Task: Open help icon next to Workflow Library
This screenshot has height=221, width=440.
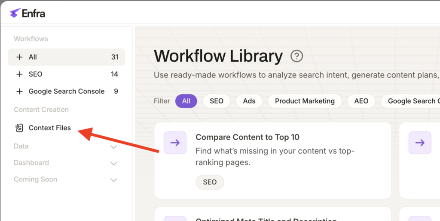Action: coord(296,56)
